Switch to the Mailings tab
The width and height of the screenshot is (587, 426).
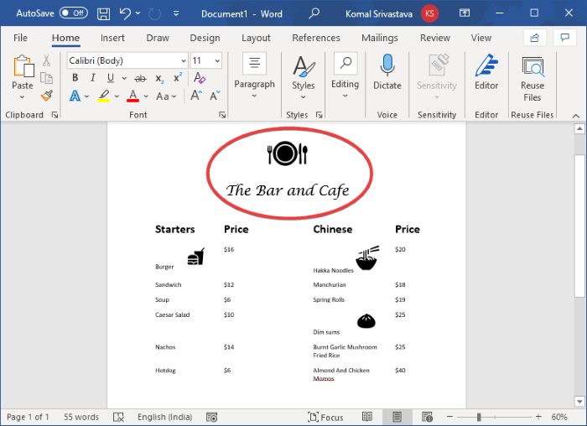click(379, 38)
